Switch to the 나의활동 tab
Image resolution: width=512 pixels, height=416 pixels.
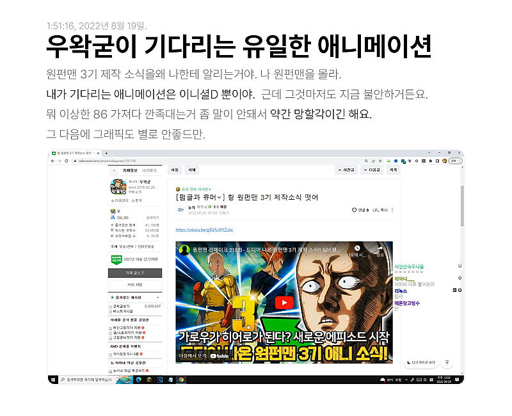149,170
